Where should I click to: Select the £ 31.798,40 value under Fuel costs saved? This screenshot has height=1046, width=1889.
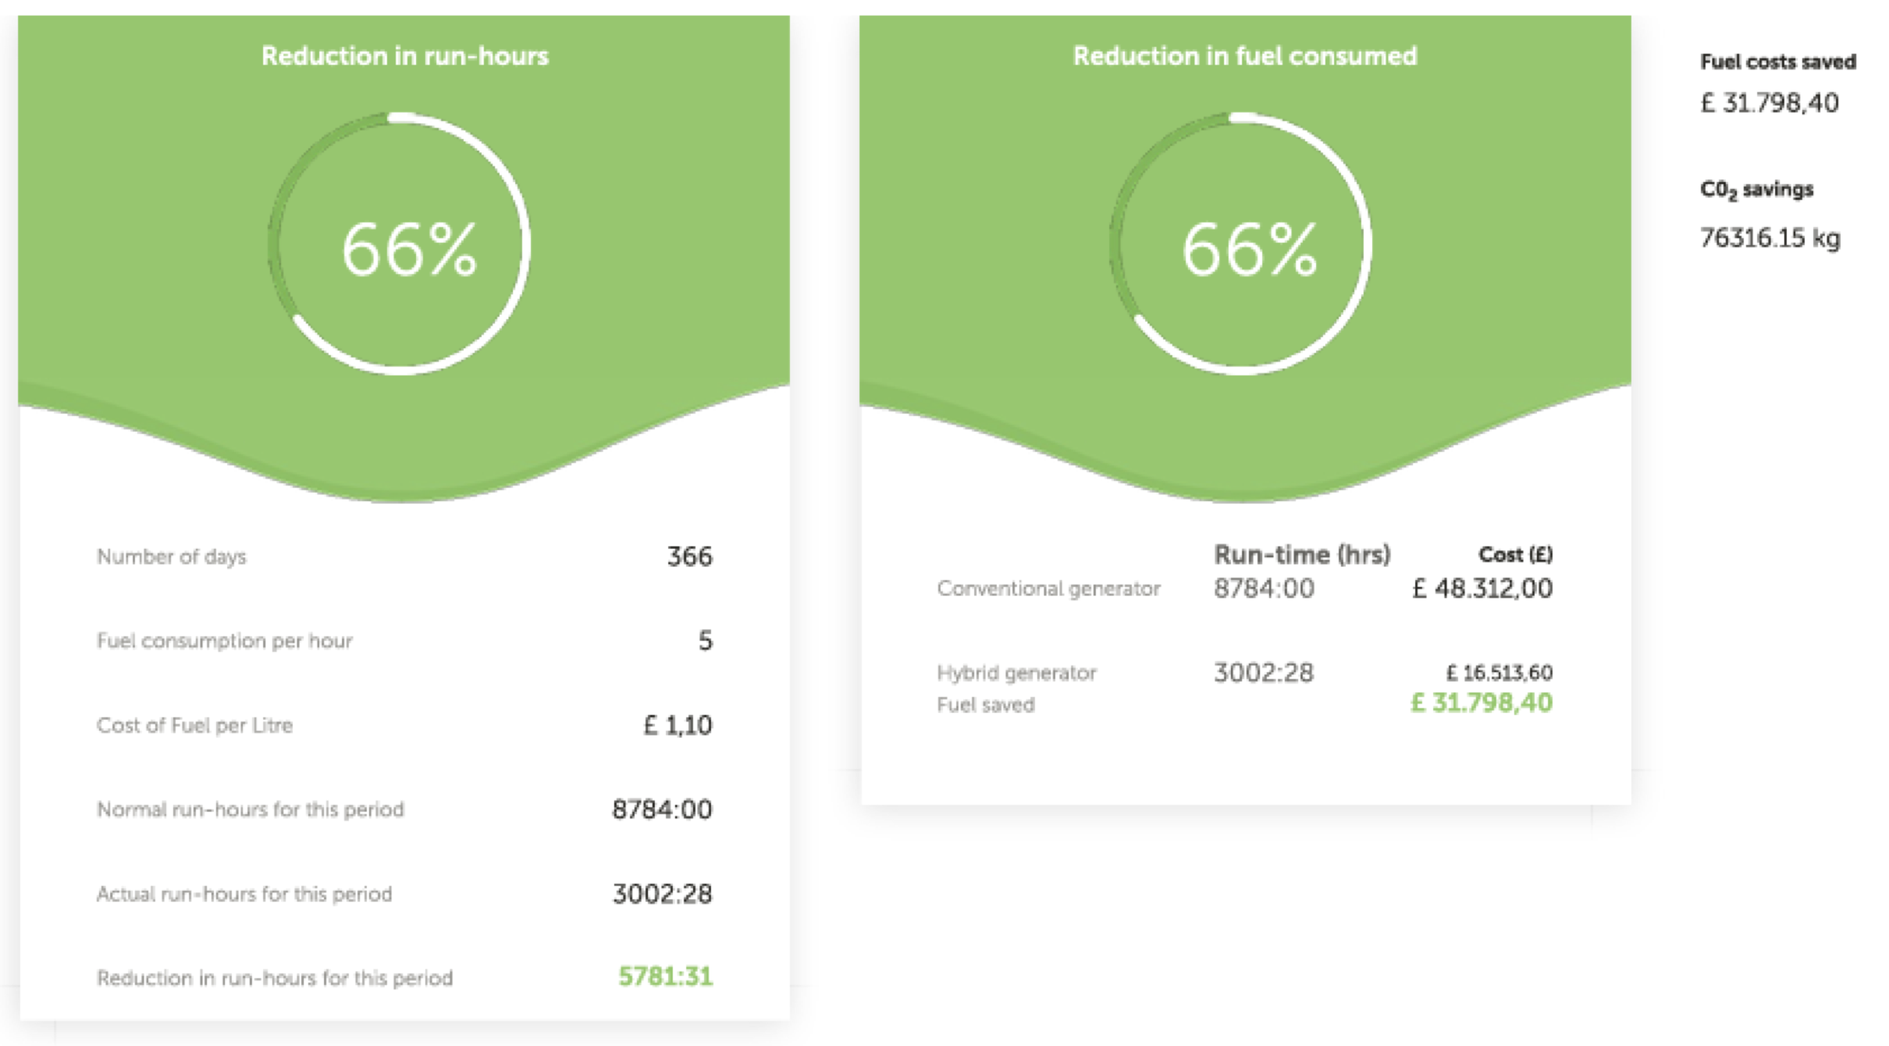tap(1770, 103)
